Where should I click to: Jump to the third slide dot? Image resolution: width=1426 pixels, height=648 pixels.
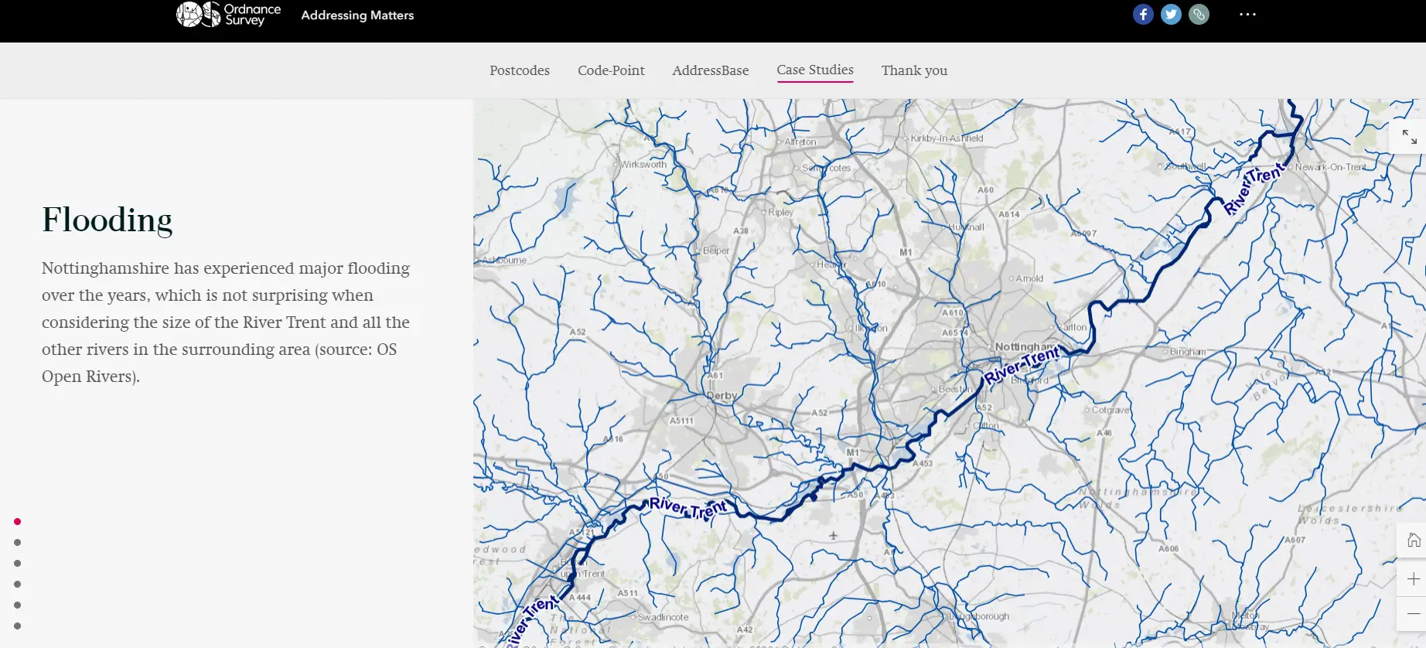[17, 564]
